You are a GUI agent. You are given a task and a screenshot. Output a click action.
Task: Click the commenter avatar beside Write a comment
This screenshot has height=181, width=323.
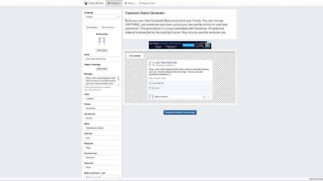tap(151, 97)
